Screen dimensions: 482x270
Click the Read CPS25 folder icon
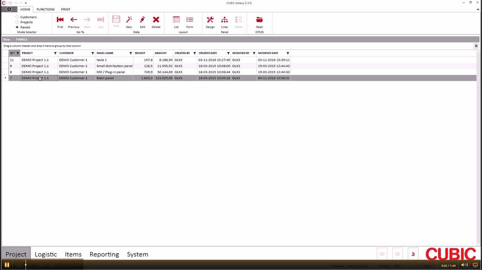coord(259,20)
